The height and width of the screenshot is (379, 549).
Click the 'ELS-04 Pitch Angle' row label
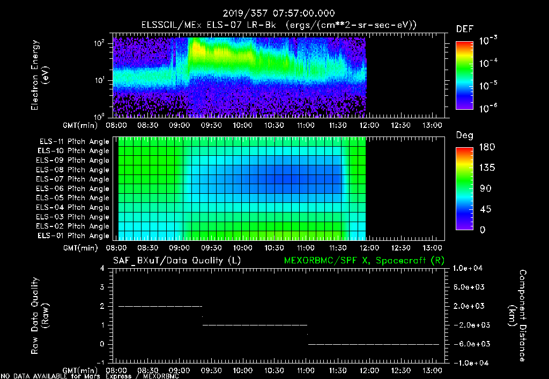(72, 208)
